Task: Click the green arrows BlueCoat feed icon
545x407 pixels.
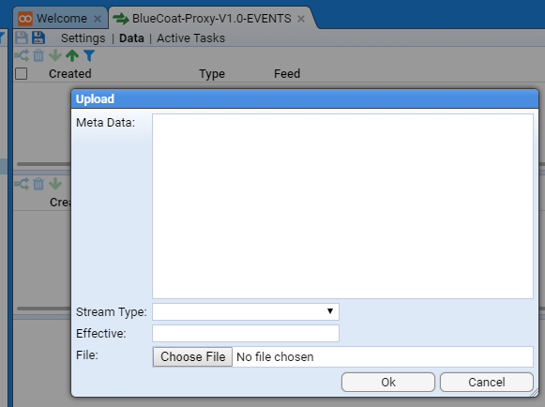Action: 121,19
